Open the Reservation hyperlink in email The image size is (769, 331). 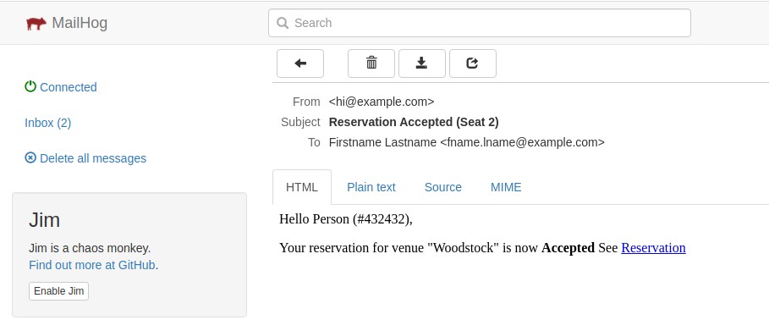653,247
